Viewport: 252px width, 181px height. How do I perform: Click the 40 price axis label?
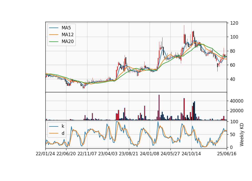233,79
